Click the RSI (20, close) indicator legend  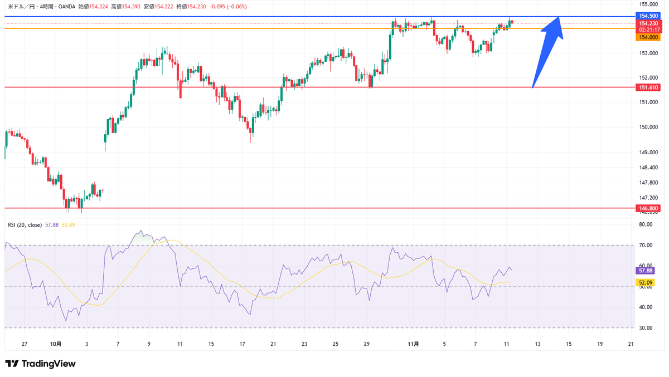click(24, 225)
